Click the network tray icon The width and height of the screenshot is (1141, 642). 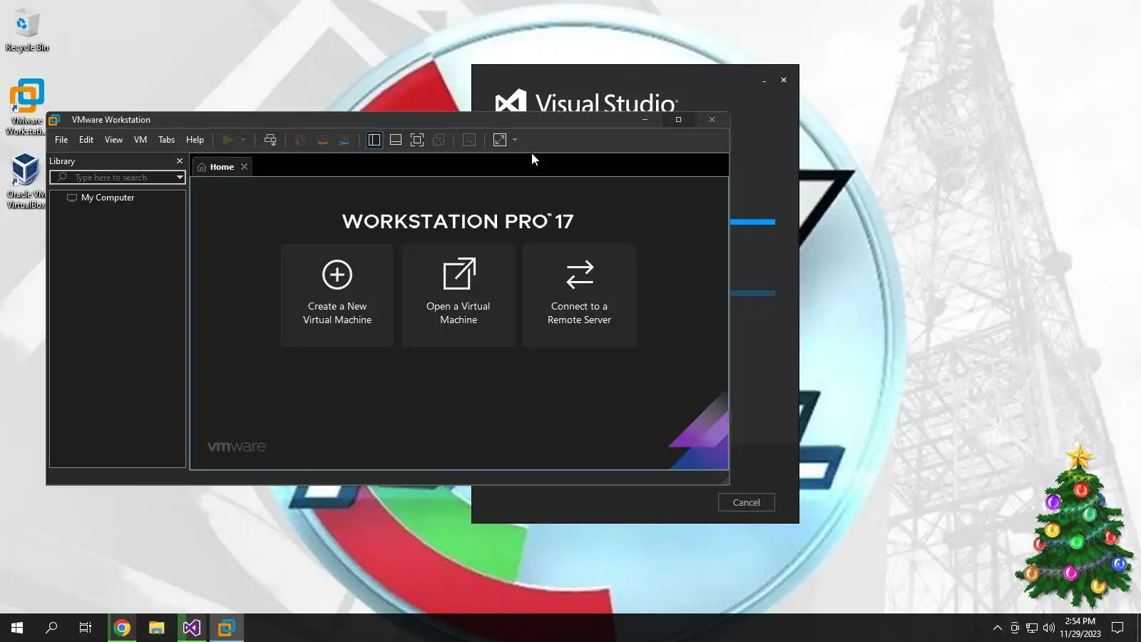[1032, 628]
